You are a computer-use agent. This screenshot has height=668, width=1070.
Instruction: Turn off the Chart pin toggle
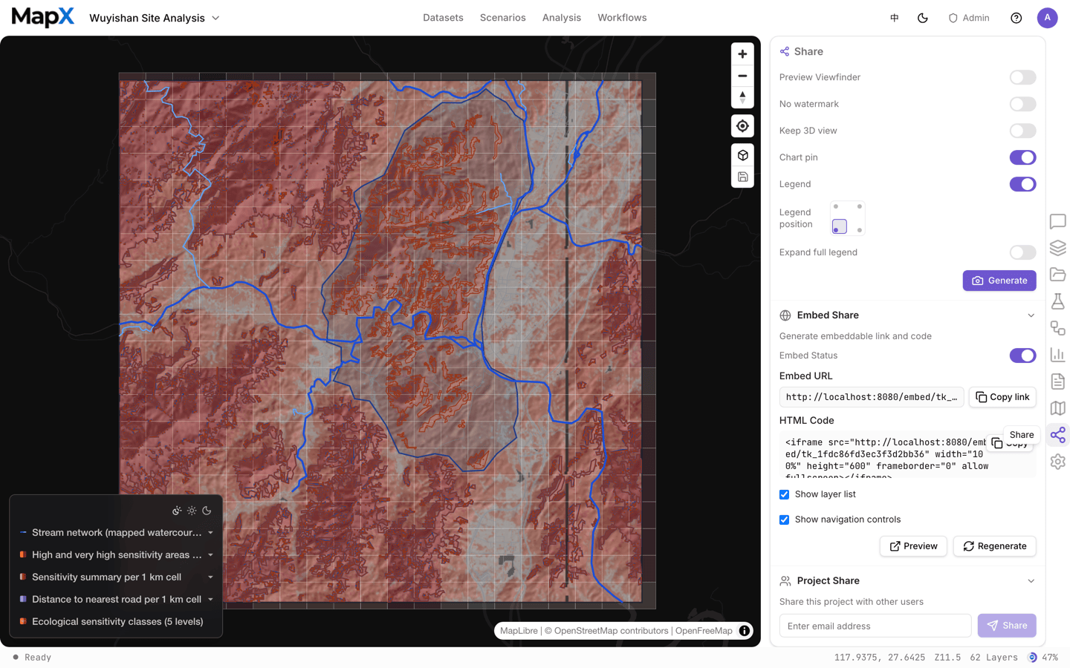coord(1022,157)
